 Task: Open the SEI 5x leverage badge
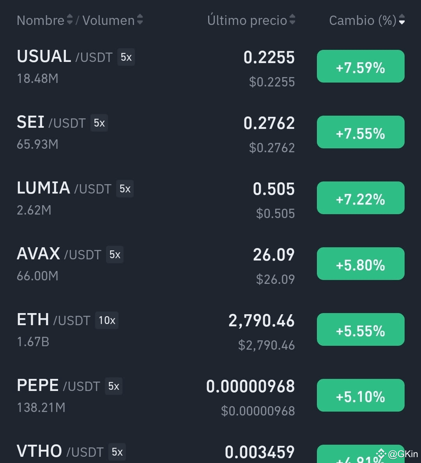tap(99, 123)
